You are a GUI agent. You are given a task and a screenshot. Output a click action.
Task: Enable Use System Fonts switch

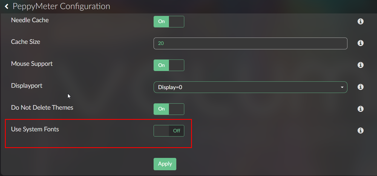[169, 131]
